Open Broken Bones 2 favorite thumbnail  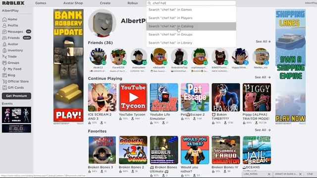[133, 150]
